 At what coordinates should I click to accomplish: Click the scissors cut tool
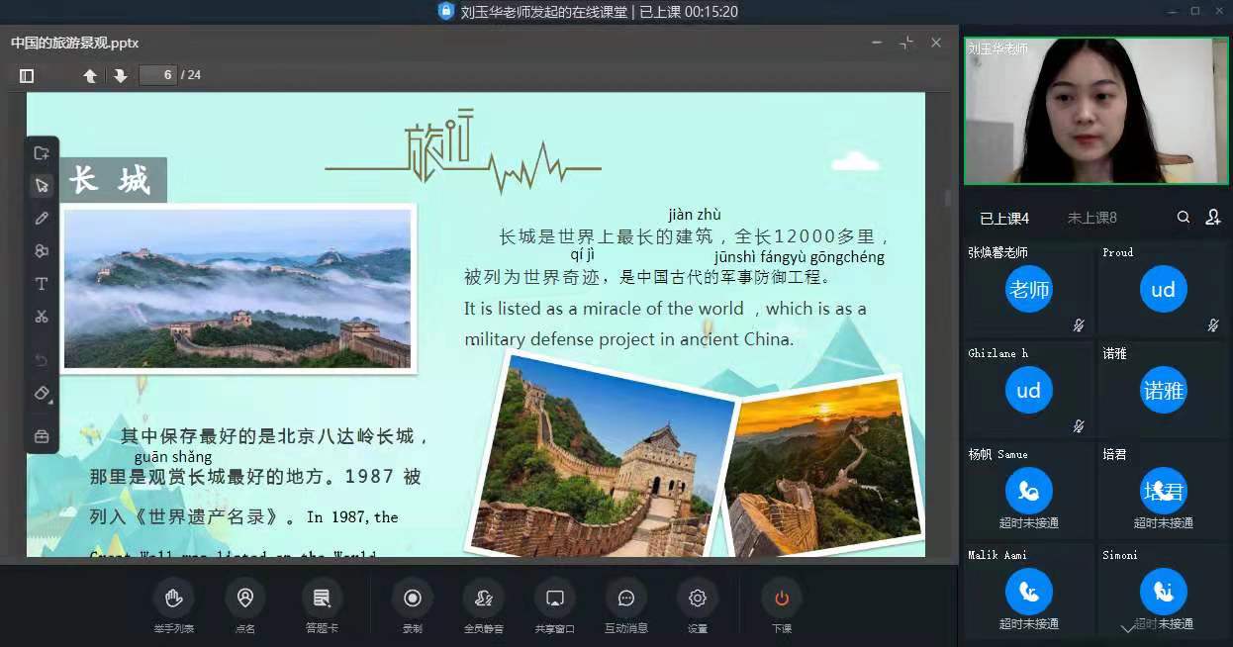pyautogui.click(x=42, y=317)
